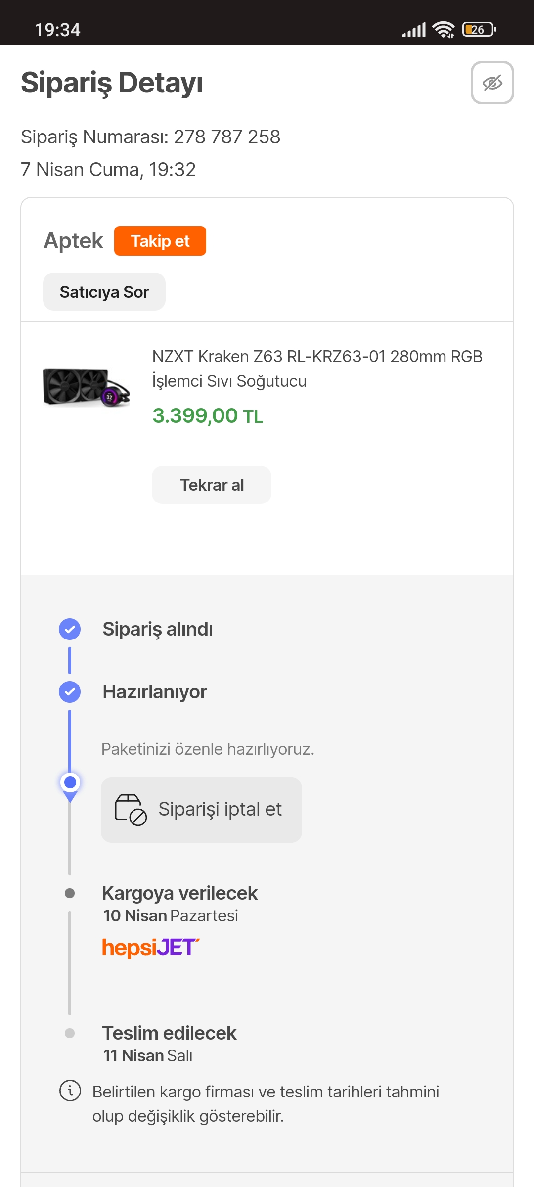Tap the Kargoya verilecek step dot
This screenshot has width=534, height=1187.
pos(70,893)
